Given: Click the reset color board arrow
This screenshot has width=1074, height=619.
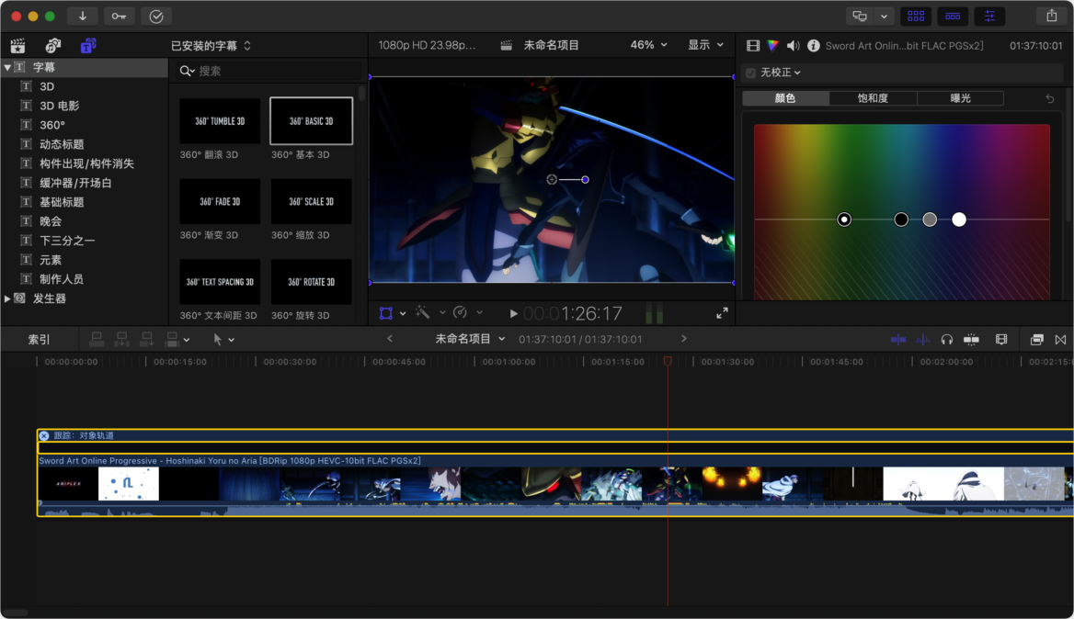Looking at the screenshot, I should click(1049, 98).
